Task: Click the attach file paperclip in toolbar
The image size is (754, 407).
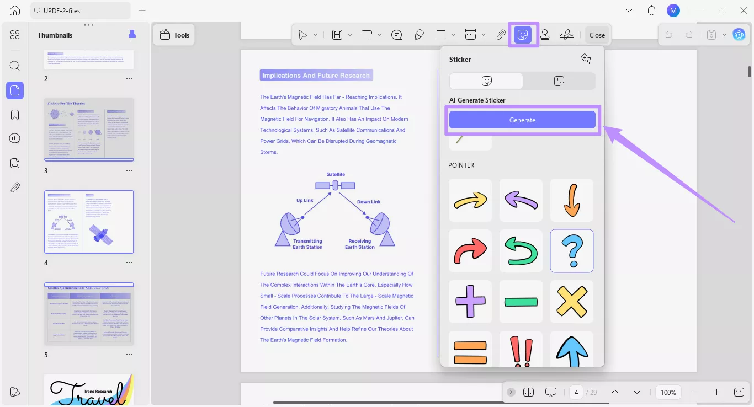Action: 501,35
